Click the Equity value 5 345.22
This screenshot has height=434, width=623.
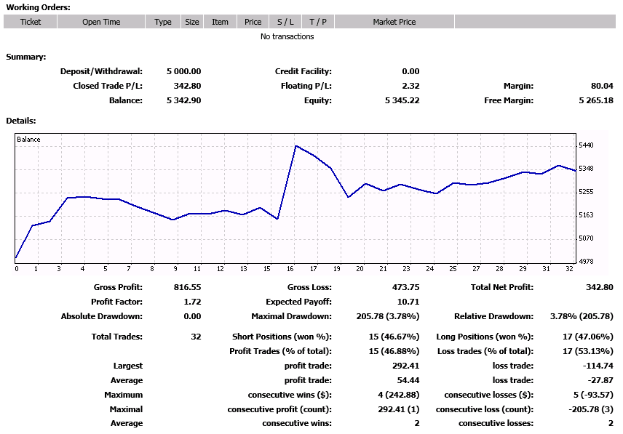click(x=402, y=100)
